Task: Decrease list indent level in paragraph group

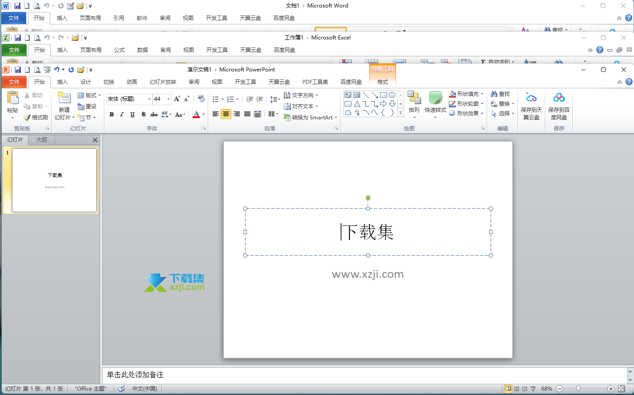Action: click(250, 99)
